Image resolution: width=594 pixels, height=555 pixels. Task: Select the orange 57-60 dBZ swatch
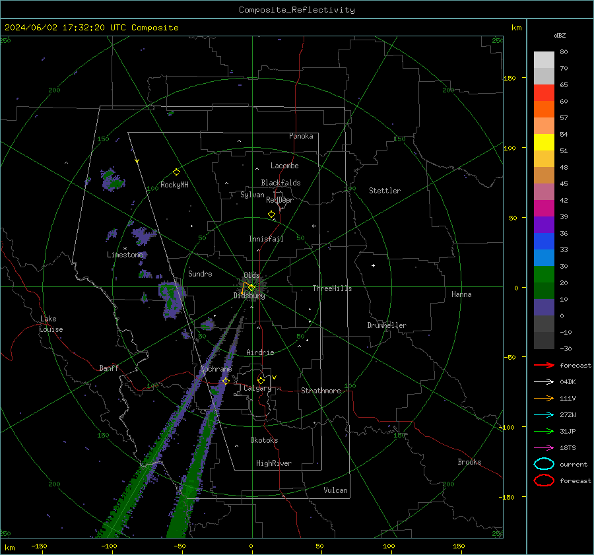544,110
